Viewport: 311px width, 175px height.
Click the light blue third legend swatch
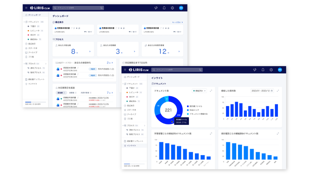[x=188, y=114]
